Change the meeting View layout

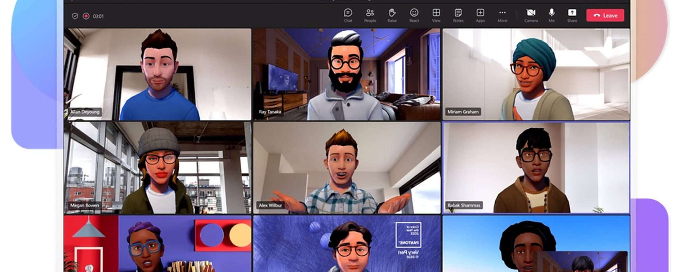click(x=436, y=15)
